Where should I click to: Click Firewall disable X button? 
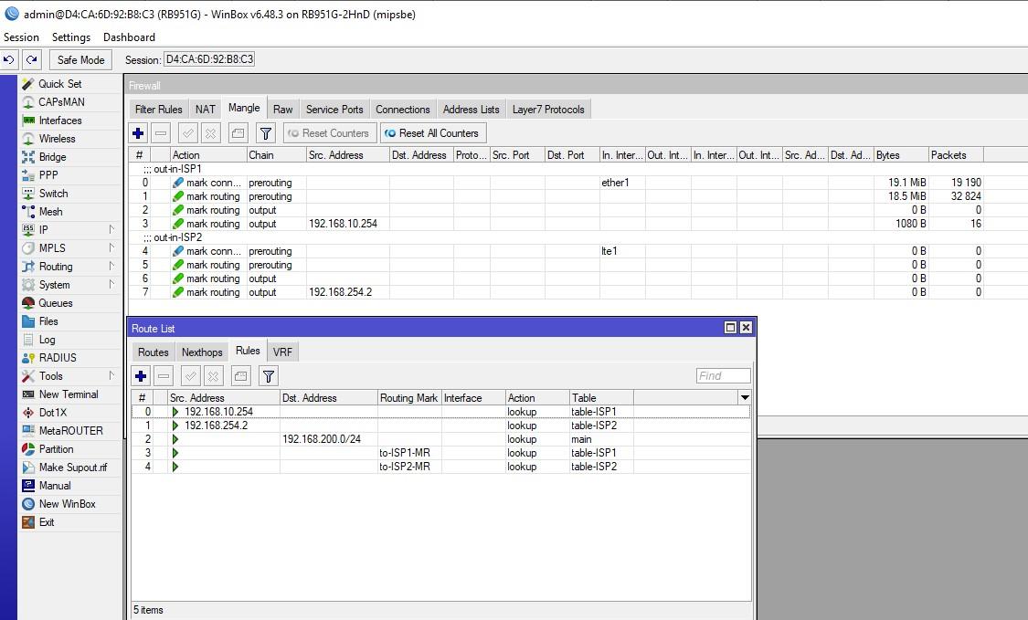pos(210,133)
